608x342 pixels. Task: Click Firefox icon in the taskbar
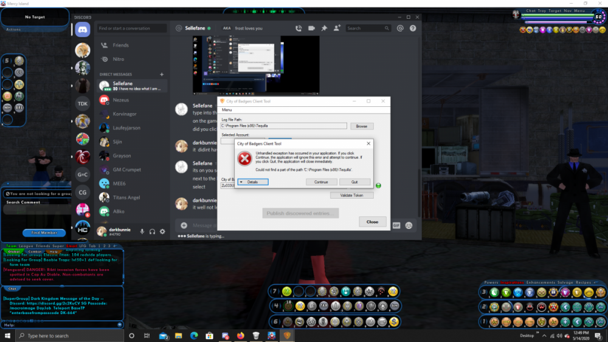tap(240, 336)
